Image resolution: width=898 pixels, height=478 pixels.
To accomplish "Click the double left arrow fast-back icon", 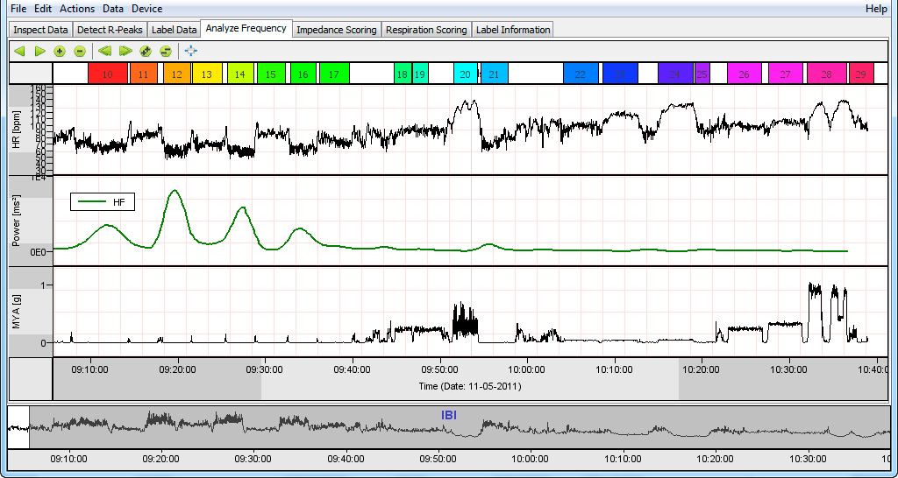I will pos(104,52).
